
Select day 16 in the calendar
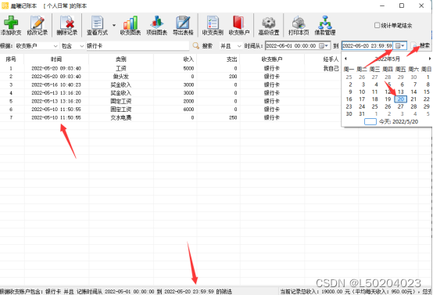[349, 99]
